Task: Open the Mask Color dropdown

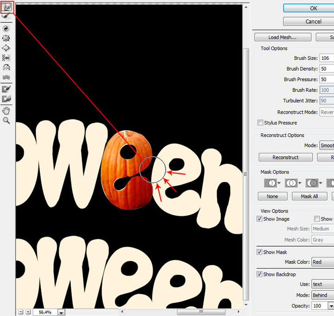Action: [322, 262]
